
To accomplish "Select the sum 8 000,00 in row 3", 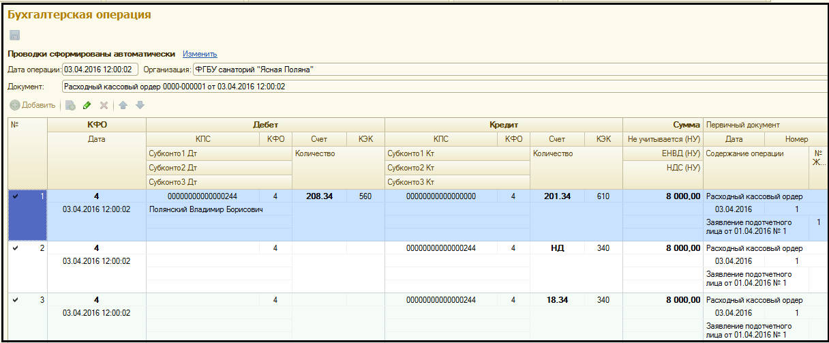I will coord(663,300).
